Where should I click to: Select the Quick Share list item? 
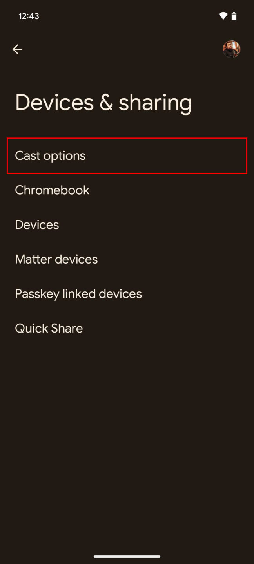pos(49,328)
